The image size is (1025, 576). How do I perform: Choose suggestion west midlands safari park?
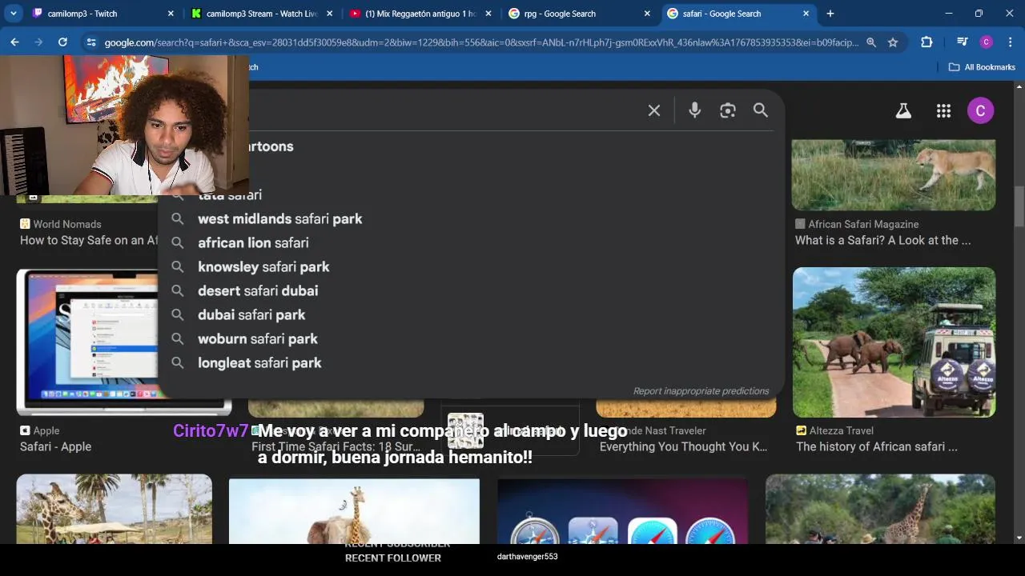point(279,219)
